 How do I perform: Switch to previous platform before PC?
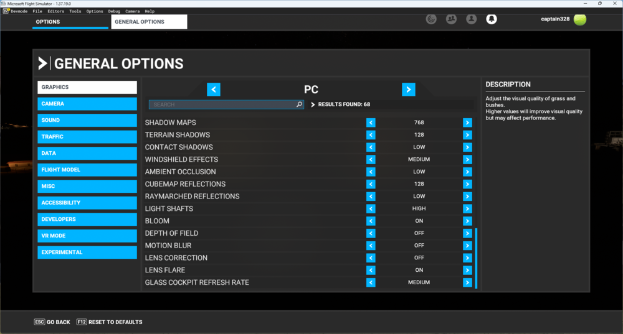tap(214, 89)
